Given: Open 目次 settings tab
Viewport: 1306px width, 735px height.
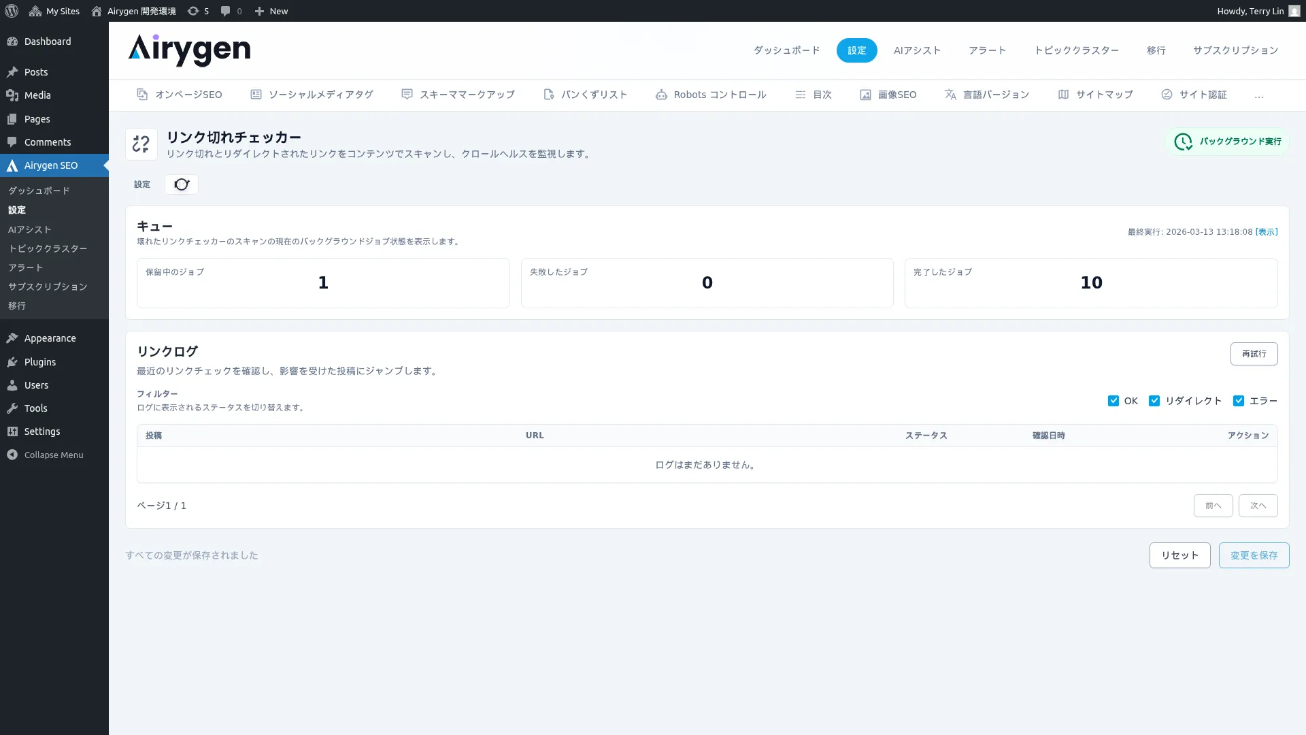Looking at the screenshot, I should click(814, 95).
